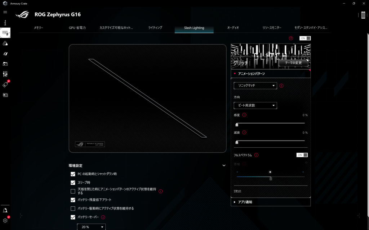Open the Featured deals tag icon
Viewport: 369px width, 230px height.
click(5, 85)
